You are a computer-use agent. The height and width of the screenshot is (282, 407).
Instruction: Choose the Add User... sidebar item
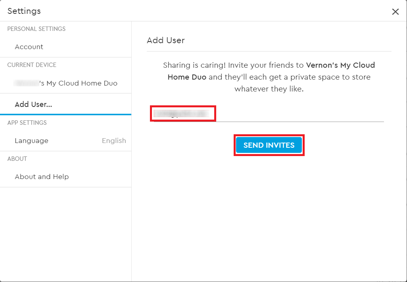pyautogui.click(x=66, y=105)
